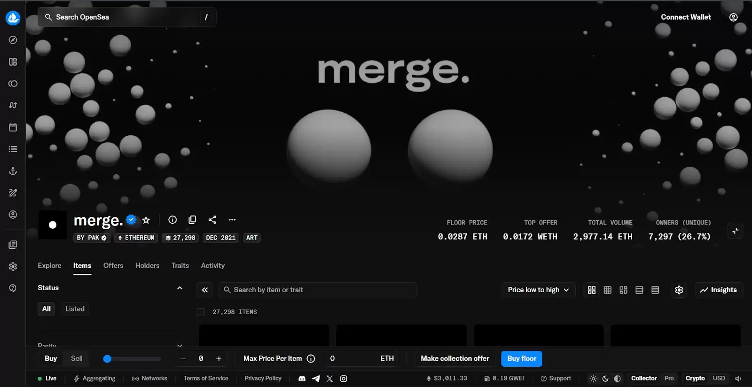The width and height of the screenshot is (752, 387).
Task: Collapse the filter sidebar with double chevron
Action: tap(205, 290)
